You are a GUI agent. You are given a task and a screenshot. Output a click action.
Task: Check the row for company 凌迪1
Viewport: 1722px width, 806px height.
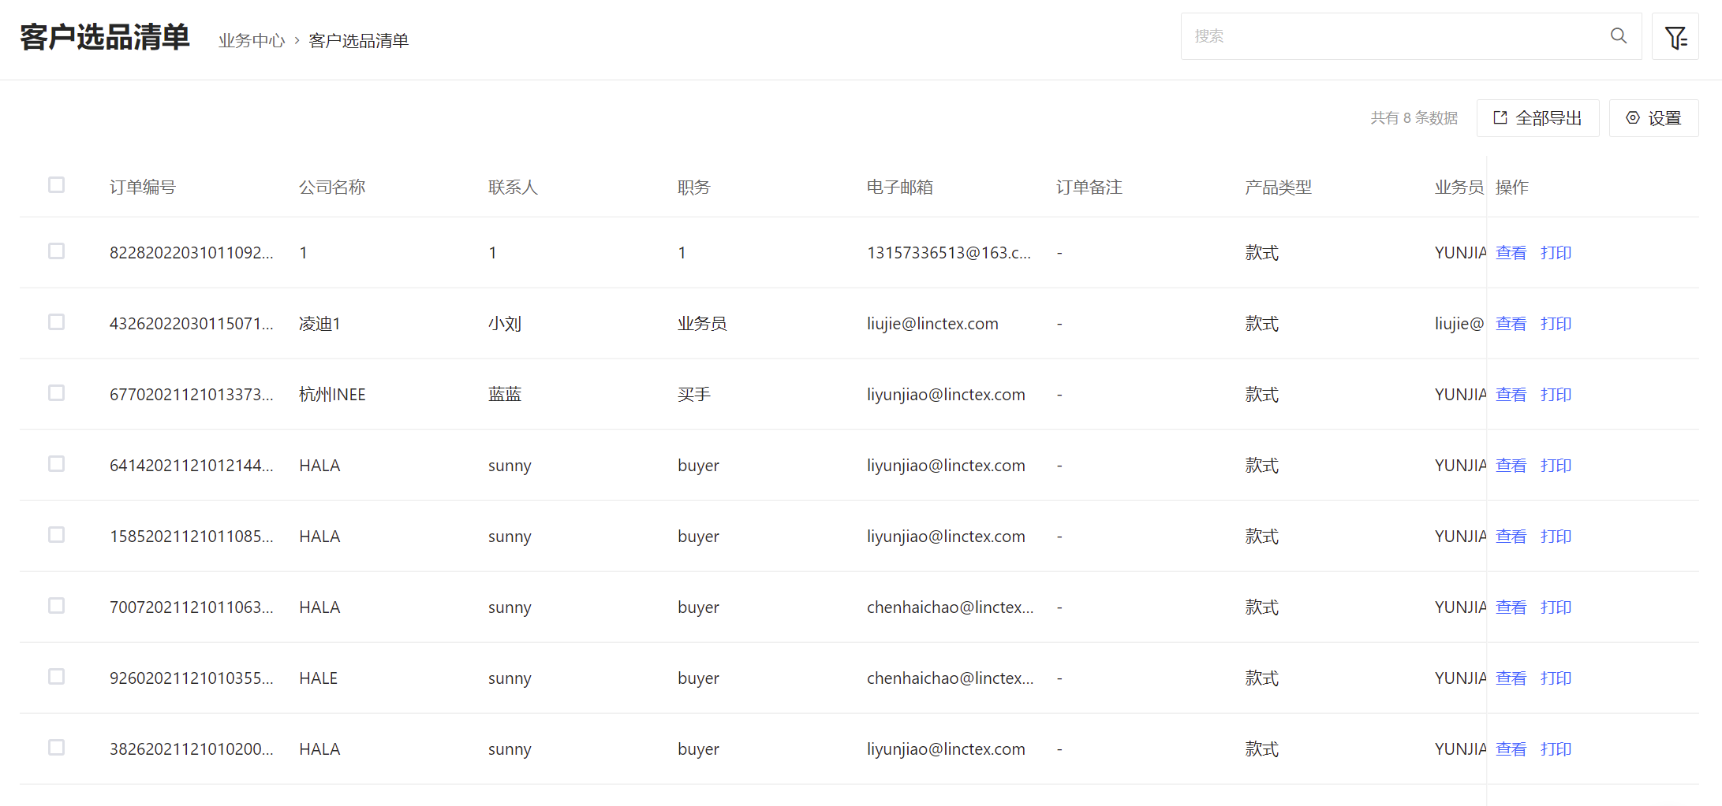tap(56, 322)
